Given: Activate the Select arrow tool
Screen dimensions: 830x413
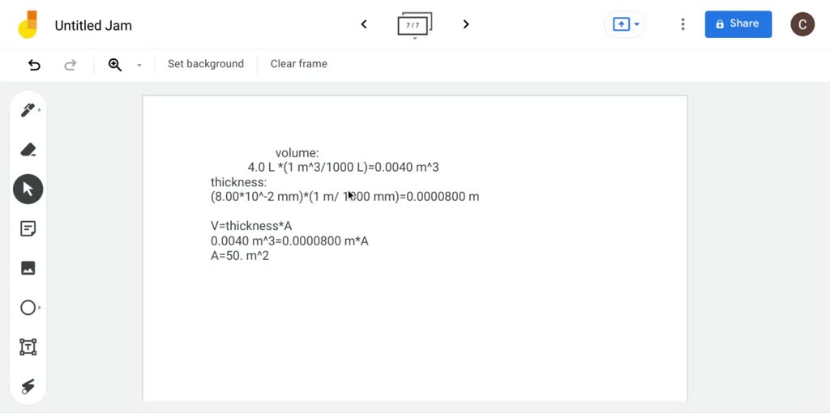Looking at the screenshot, I should point(28,189).
